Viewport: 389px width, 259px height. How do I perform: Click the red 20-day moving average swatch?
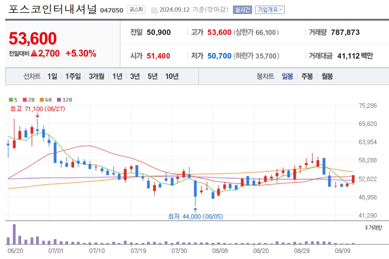point(25,100)
